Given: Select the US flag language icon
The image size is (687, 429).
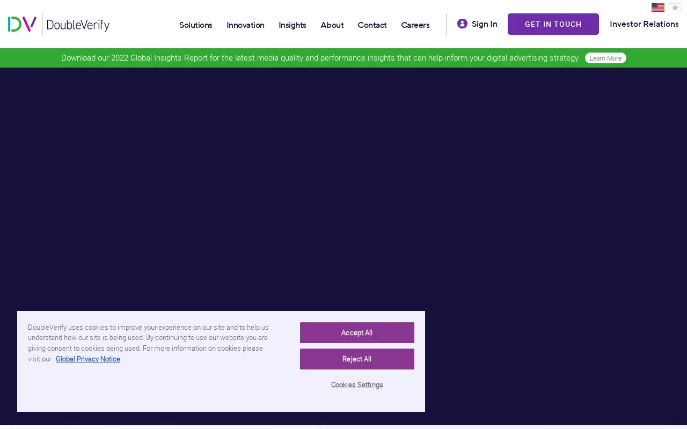Looking at the screenshot, I should click(658, 8).
